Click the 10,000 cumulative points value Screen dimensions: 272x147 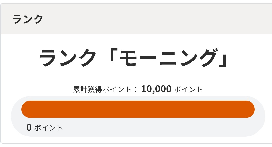[156, 89]
